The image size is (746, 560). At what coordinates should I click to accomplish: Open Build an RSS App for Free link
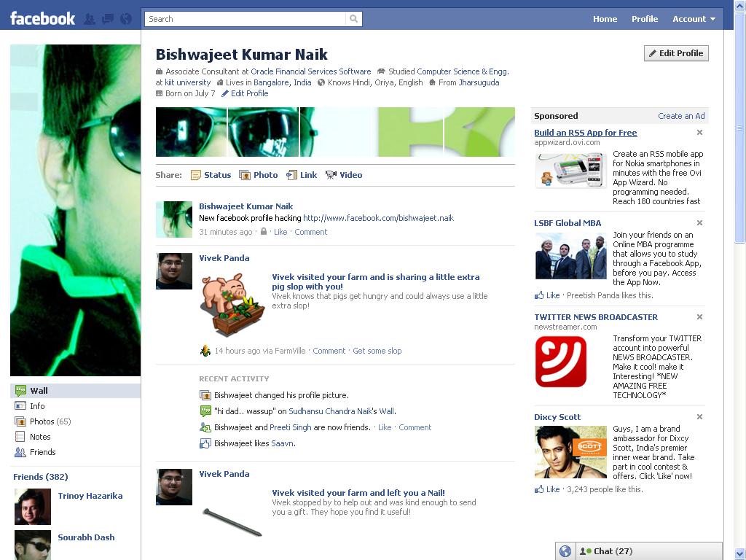point(585,133)
